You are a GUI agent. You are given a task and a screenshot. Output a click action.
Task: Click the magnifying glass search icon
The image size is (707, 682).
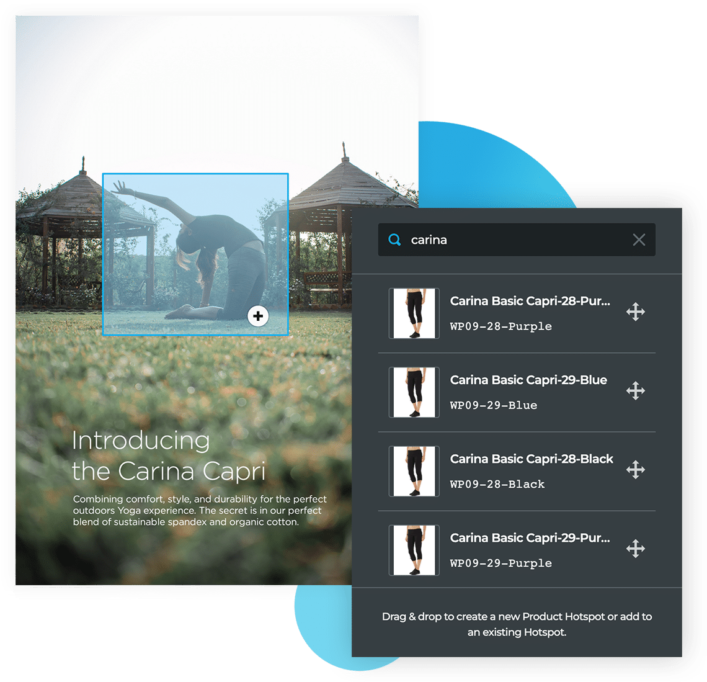[x=394, y=240]
